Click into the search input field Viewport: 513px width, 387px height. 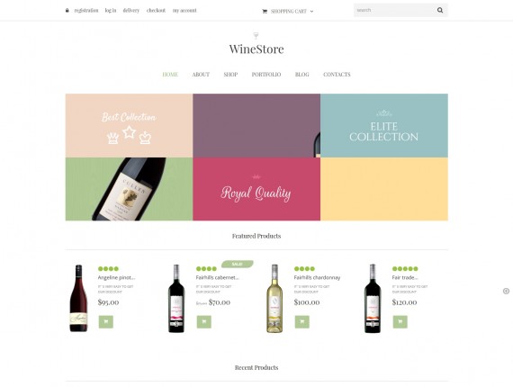pyautogui.click(x=394, y=10)
